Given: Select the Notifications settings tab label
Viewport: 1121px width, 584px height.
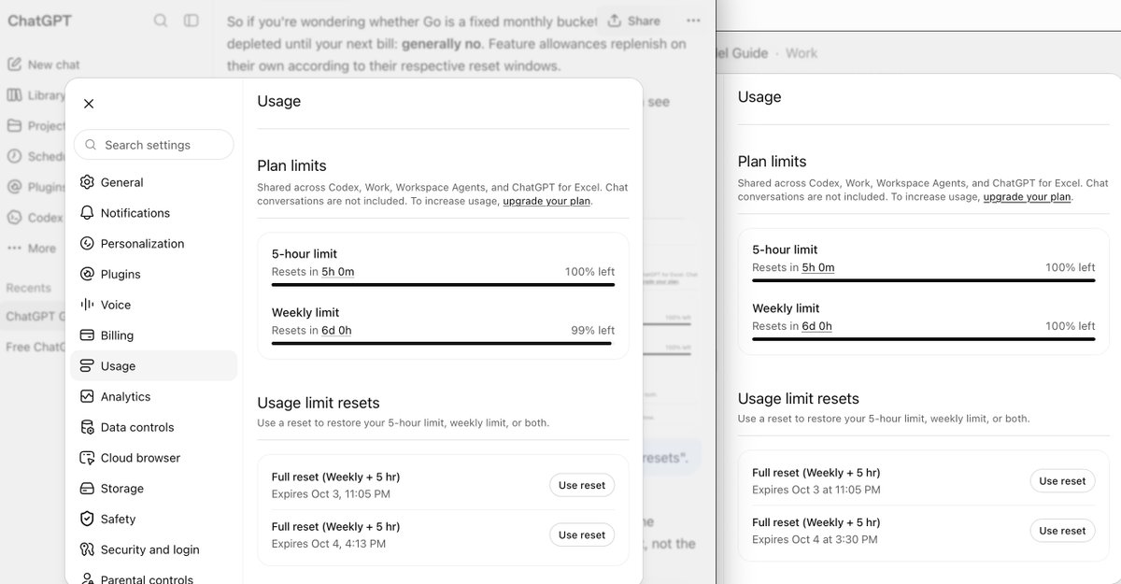Looking at the screenshot, I should (135, 213).
